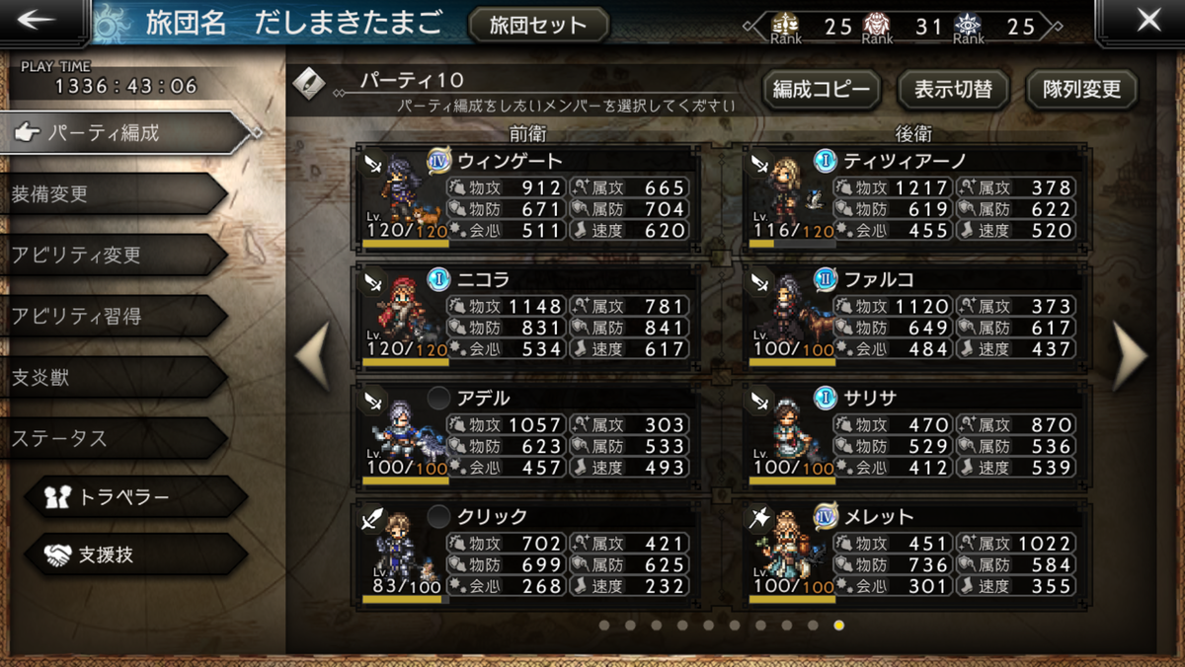Open the アビリティ習得 menu
1185x667 pixels.
click(114, 316)
